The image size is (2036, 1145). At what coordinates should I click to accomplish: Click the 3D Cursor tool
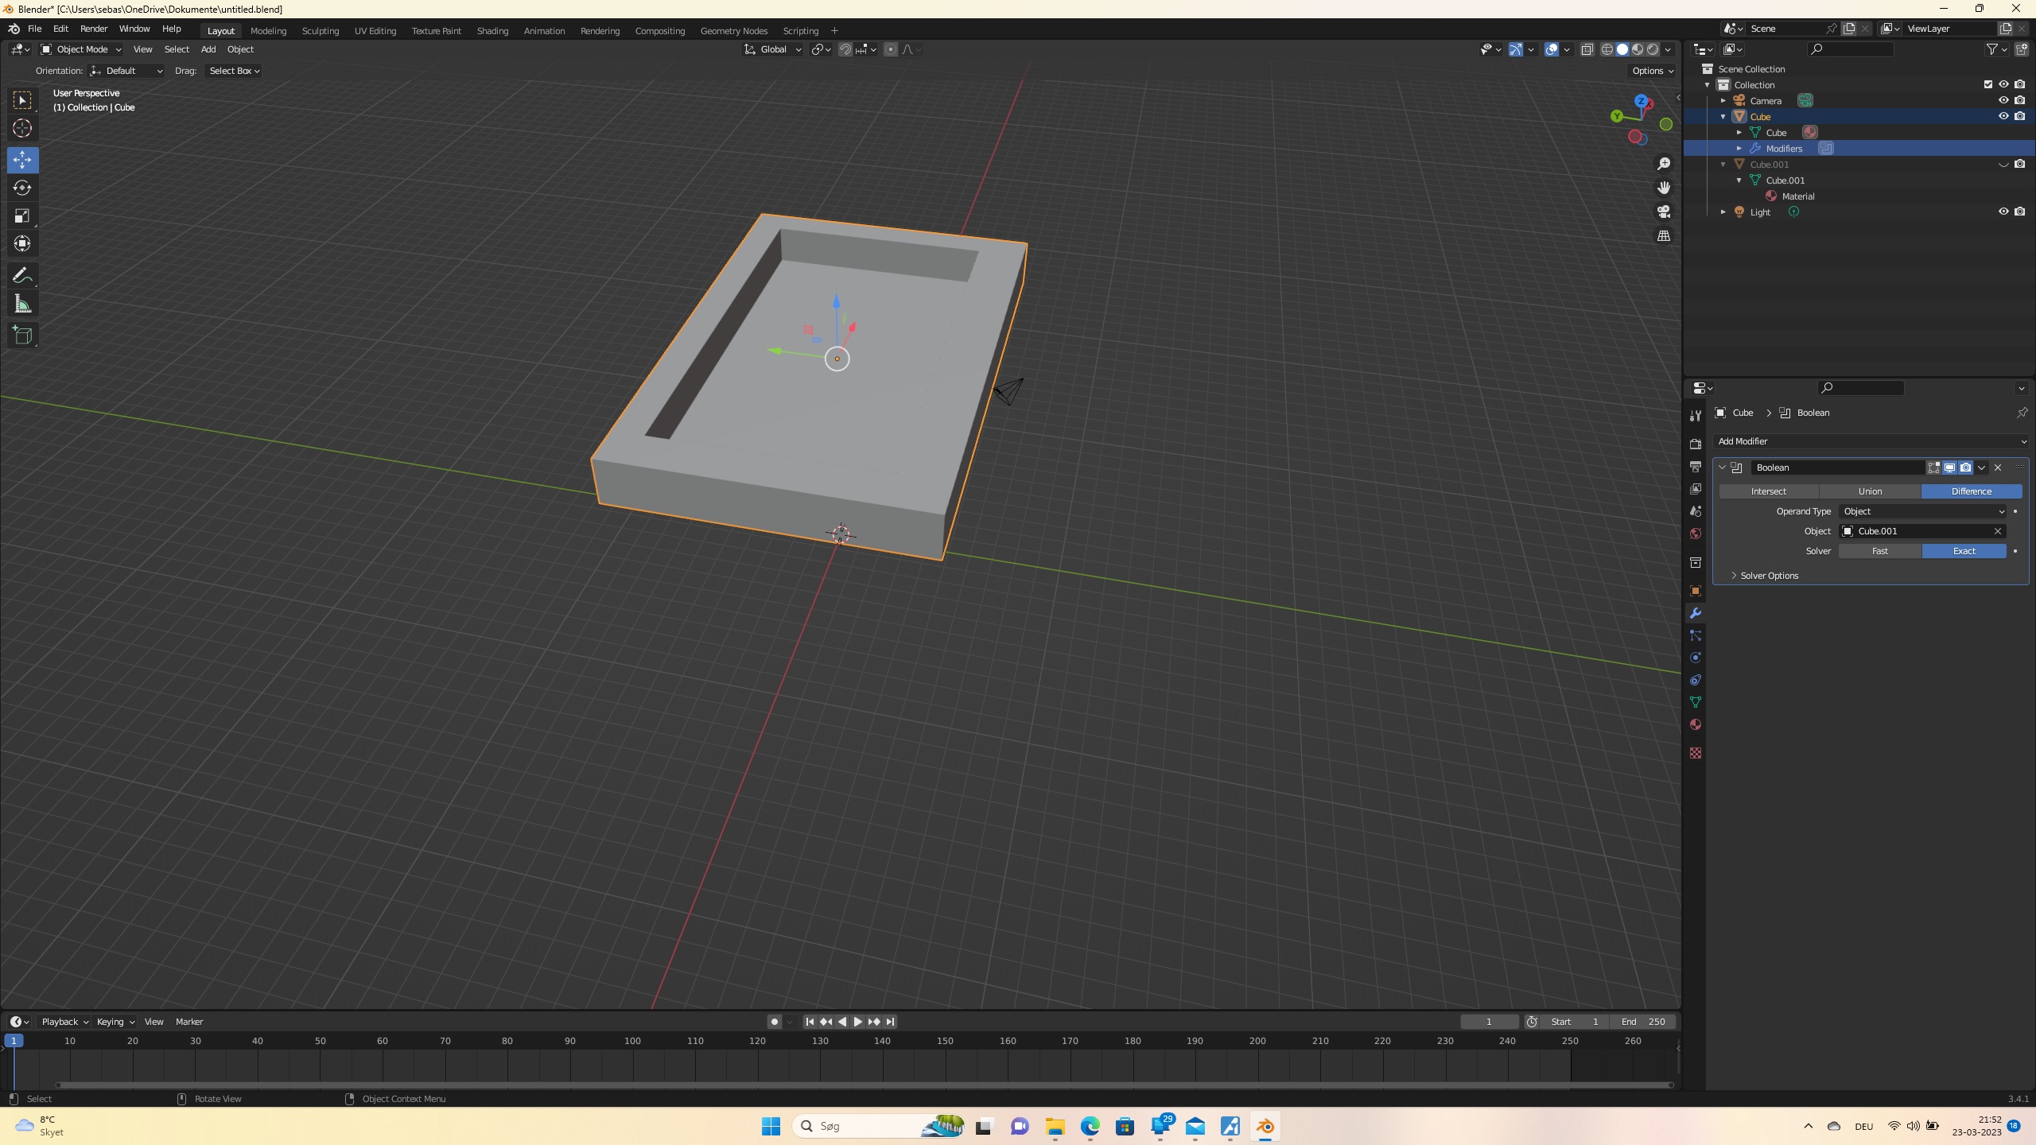point(22,128)
